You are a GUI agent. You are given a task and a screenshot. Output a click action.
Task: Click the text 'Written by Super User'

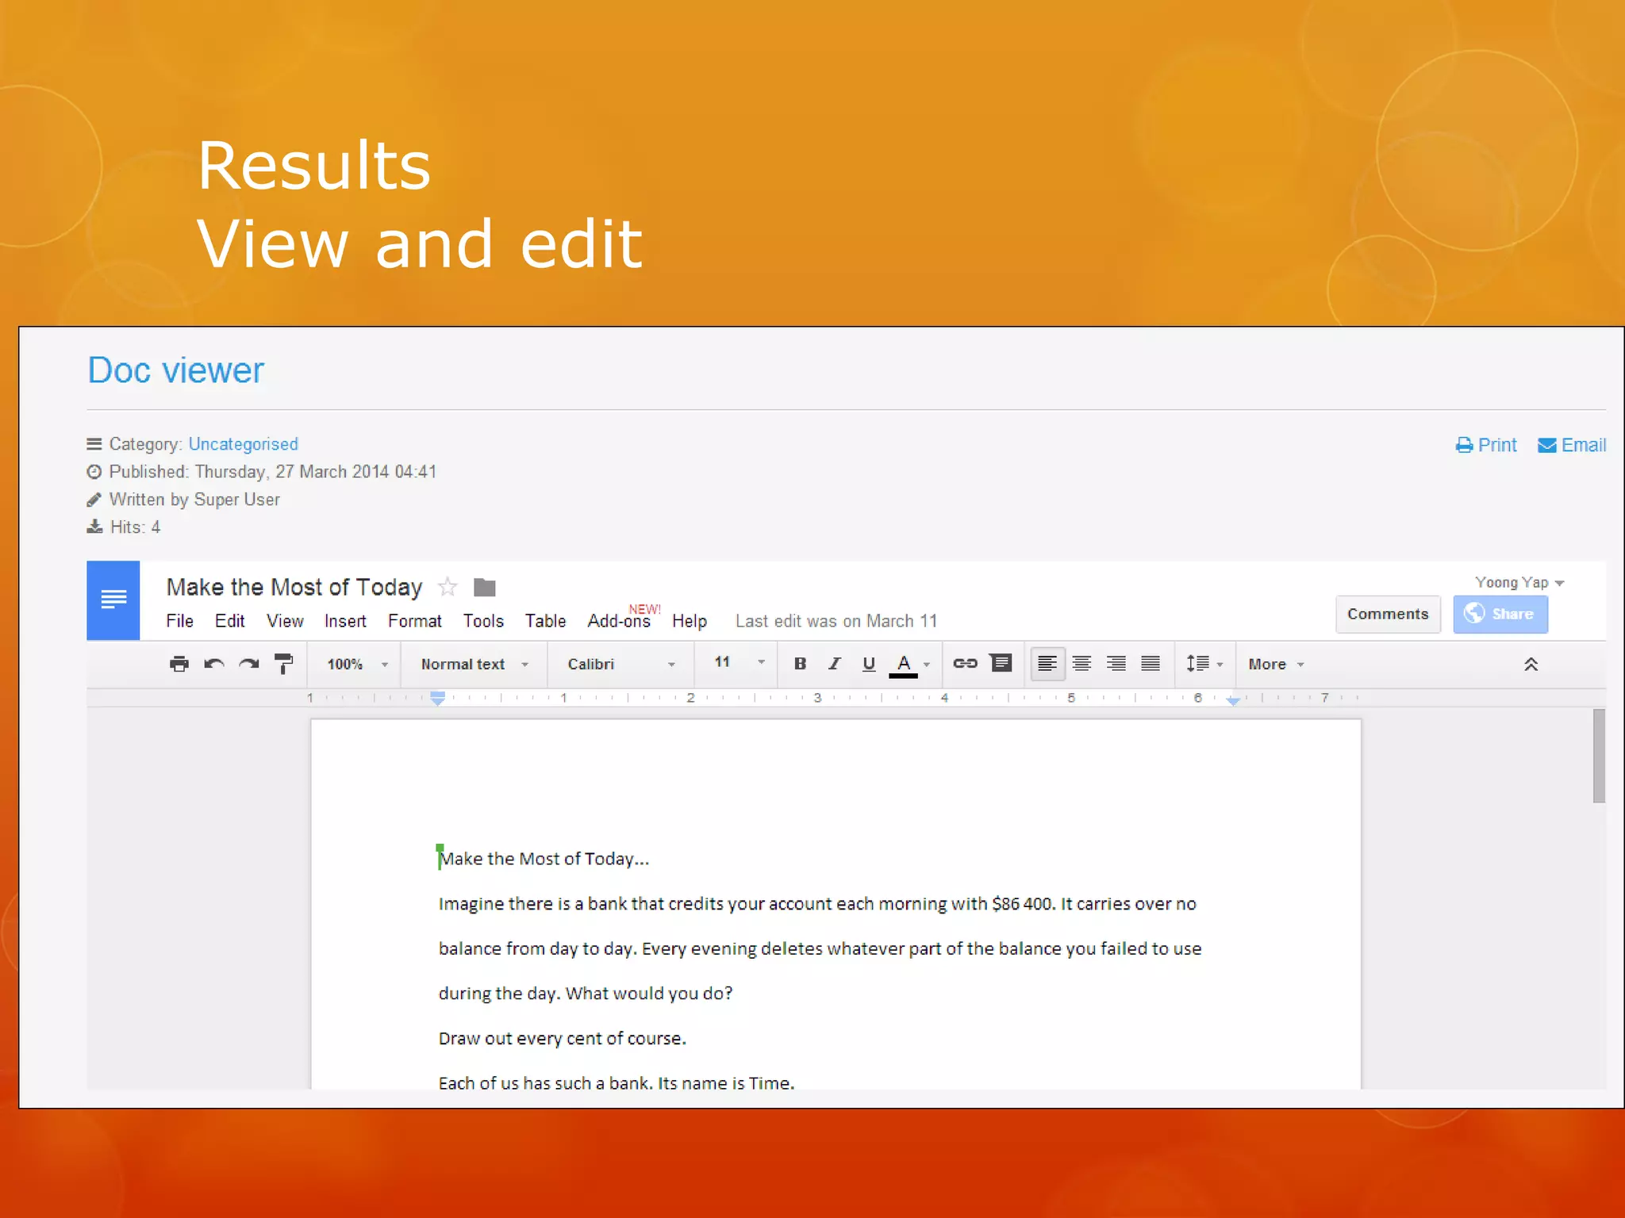point(194,500)
